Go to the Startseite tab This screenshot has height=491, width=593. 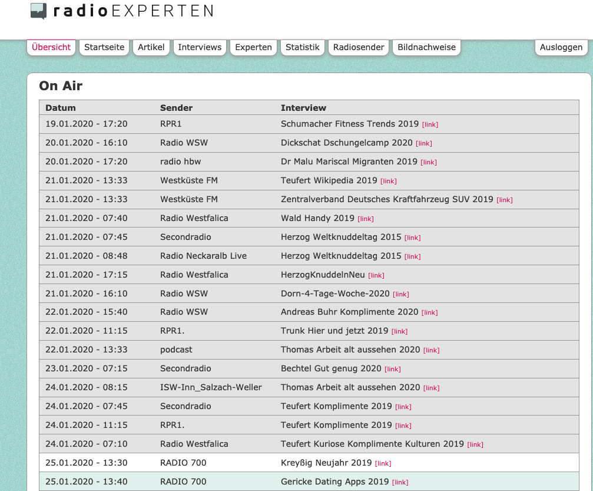pyautogui.click(x=104, y=47)
